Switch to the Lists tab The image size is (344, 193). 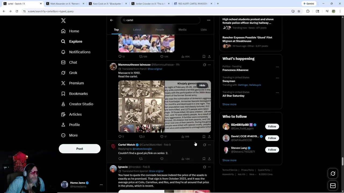coord(204,29)
